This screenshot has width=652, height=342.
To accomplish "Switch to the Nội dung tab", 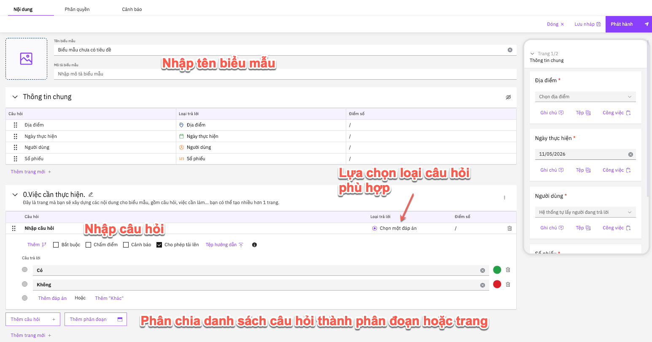I will (x=23, y=9).
